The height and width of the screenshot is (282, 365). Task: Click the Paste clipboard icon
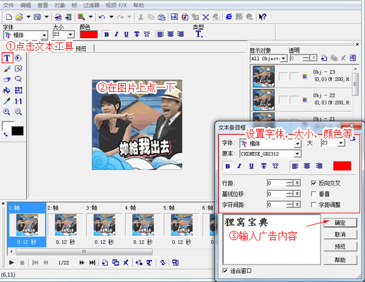(161, 17)
